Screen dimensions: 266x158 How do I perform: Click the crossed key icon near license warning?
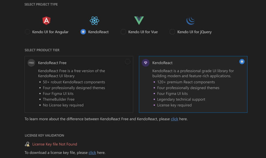pyautogui.click(x=27, y=144)
